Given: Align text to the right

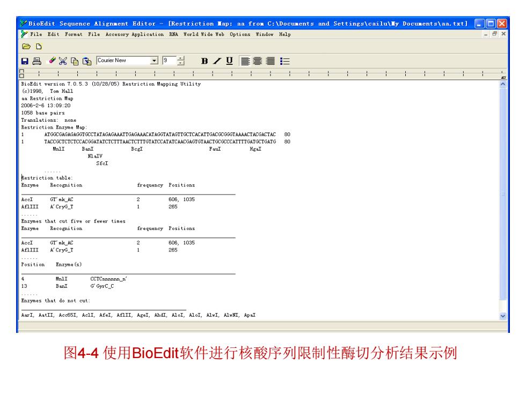Looking at the screenshot, I should click(x=270, y=61).
